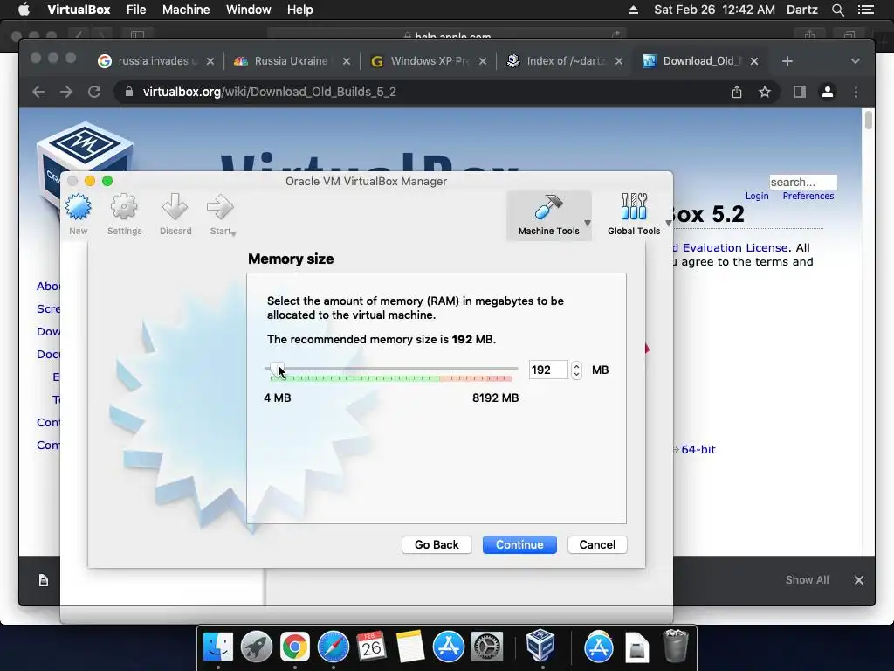This screenshot has width=894, height=671.
Task: Click the Go Back button
Action: (x=437, y=544)
